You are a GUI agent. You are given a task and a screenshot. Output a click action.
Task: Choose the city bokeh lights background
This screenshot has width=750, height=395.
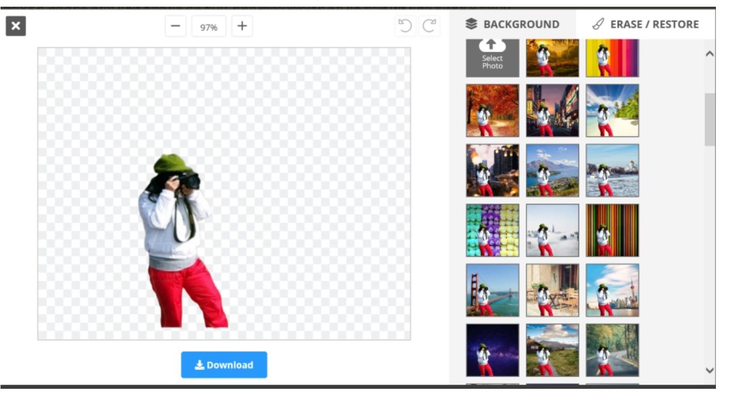click(x=492, y=170)
